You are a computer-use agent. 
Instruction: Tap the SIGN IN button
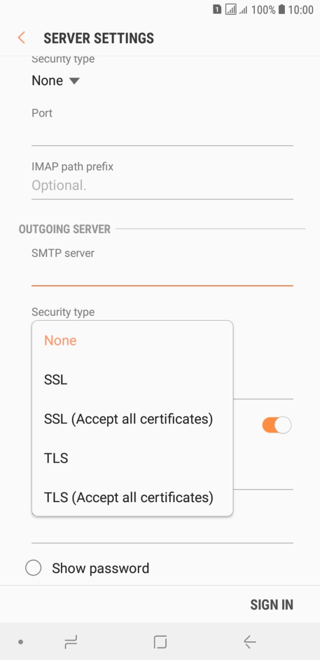[272, 604]
